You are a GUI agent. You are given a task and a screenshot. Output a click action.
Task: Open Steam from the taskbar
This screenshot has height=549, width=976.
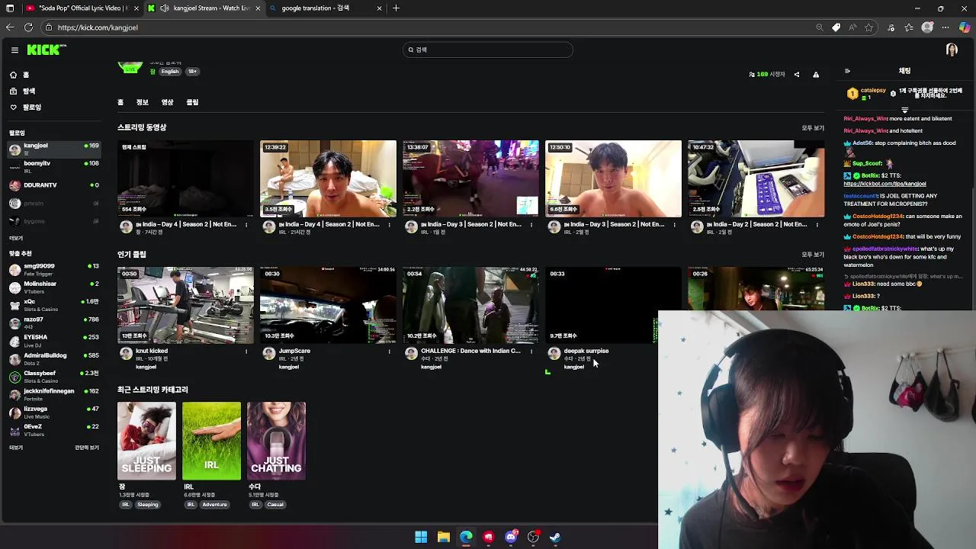pos(555,537)
